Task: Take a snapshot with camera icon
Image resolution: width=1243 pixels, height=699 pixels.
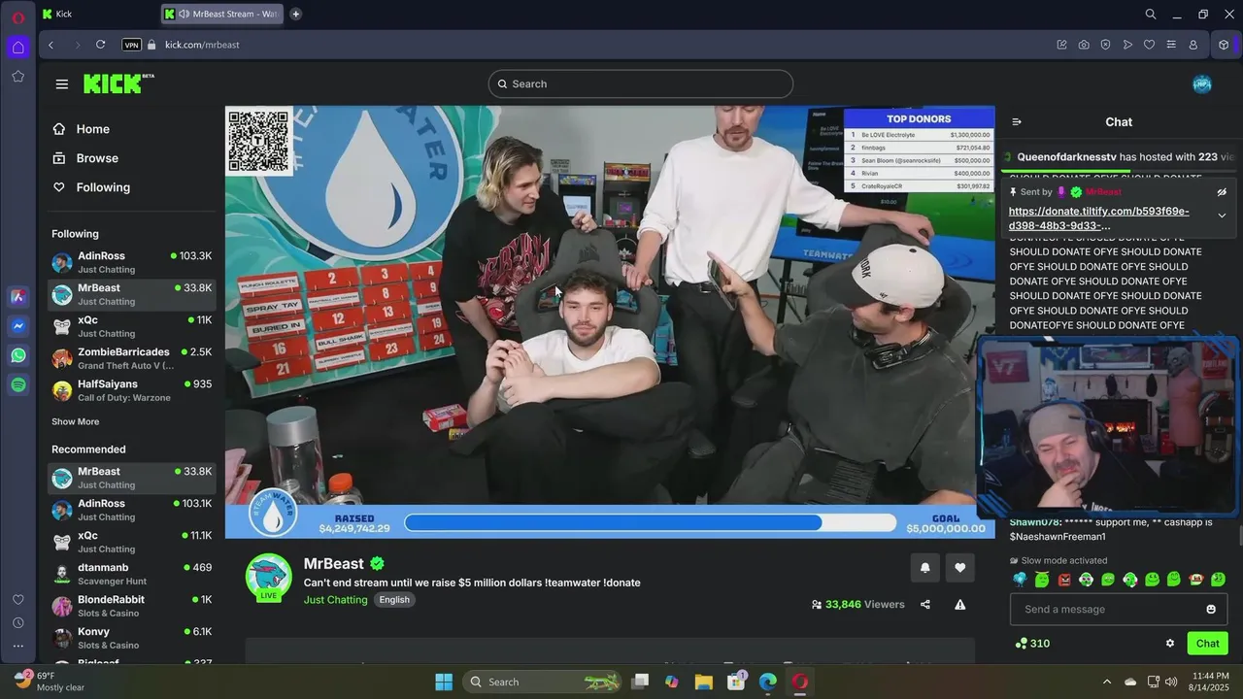Action: point(1084,45)
